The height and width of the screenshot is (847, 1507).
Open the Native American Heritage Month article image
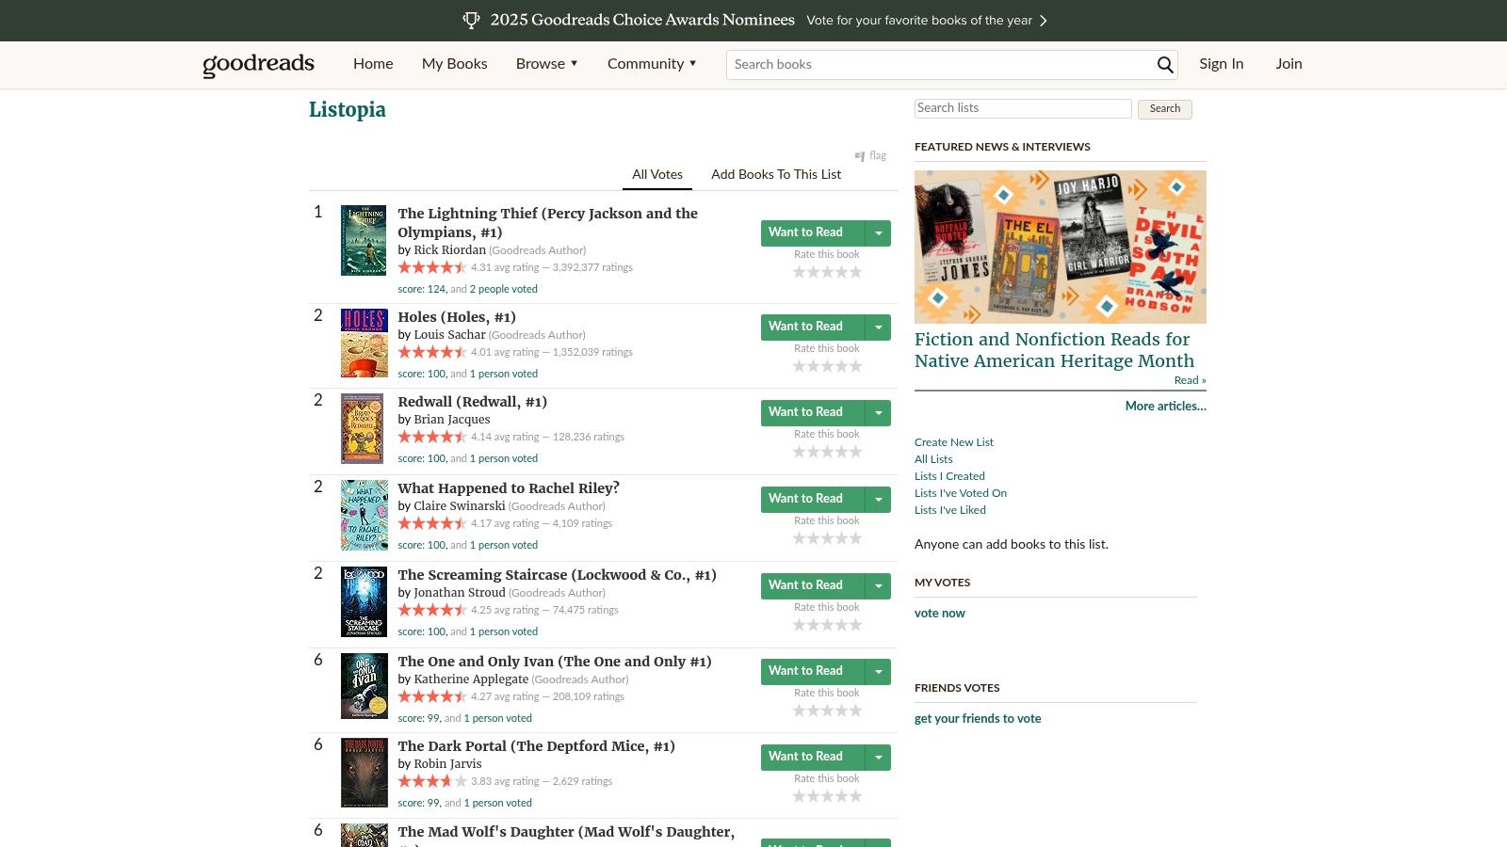[1061, 247]
